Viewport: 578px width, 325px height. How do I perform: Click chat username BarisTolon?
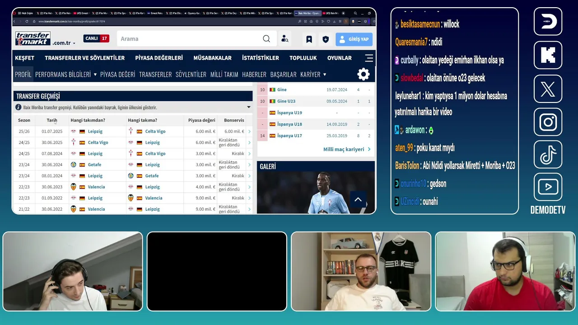407,166
